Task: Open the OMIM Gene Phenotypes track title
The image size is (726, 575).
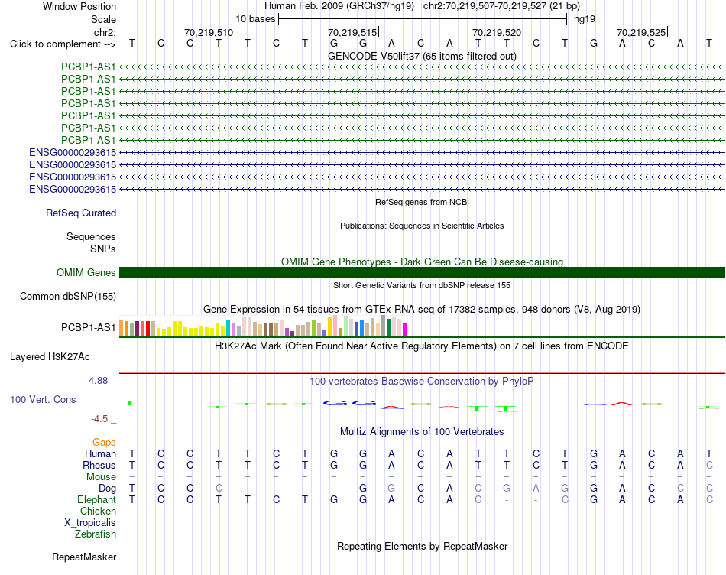Action: [422, 262]
